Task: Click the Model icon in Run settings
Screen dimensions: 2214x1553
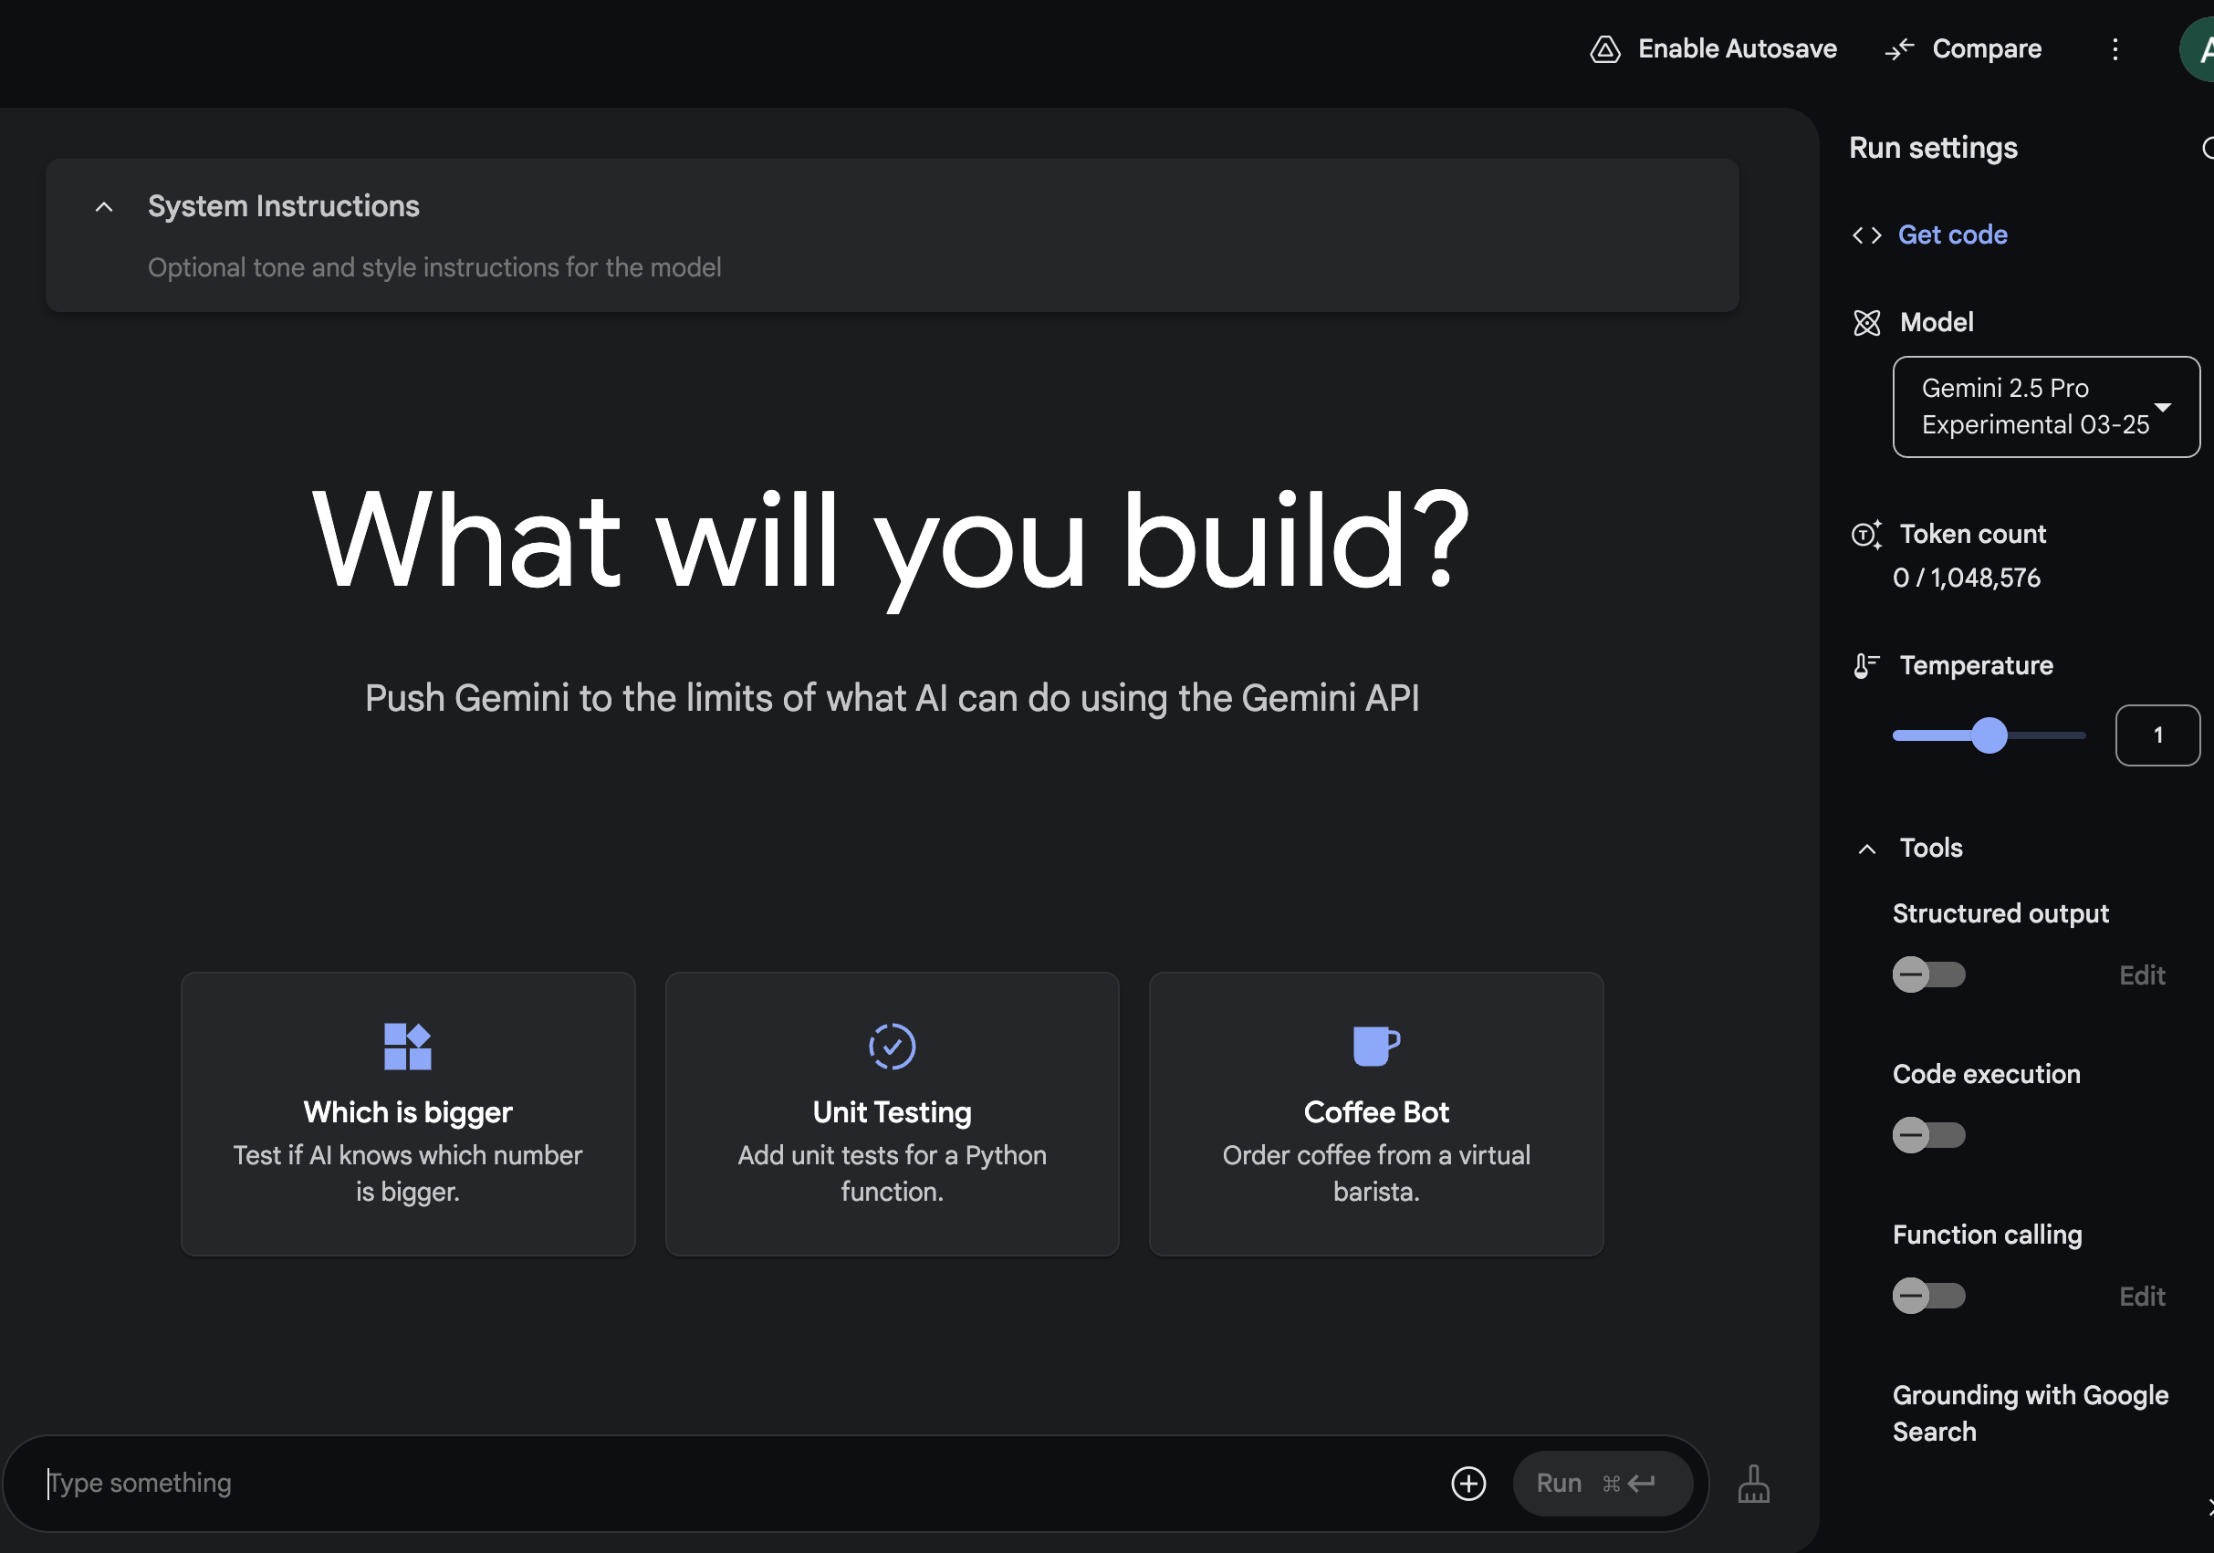Action: pyautogui.click(x=1867, y=323)
